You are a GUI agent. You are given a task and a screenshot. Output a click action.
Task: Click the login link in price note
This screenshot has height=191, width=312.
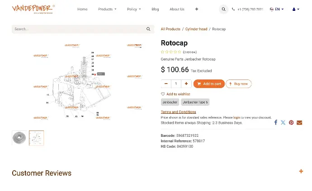click(236, 117)
